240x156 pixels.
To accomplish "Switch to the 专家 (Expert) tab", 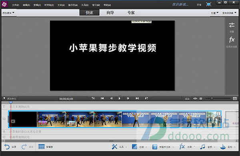I will tap(131, 12).
